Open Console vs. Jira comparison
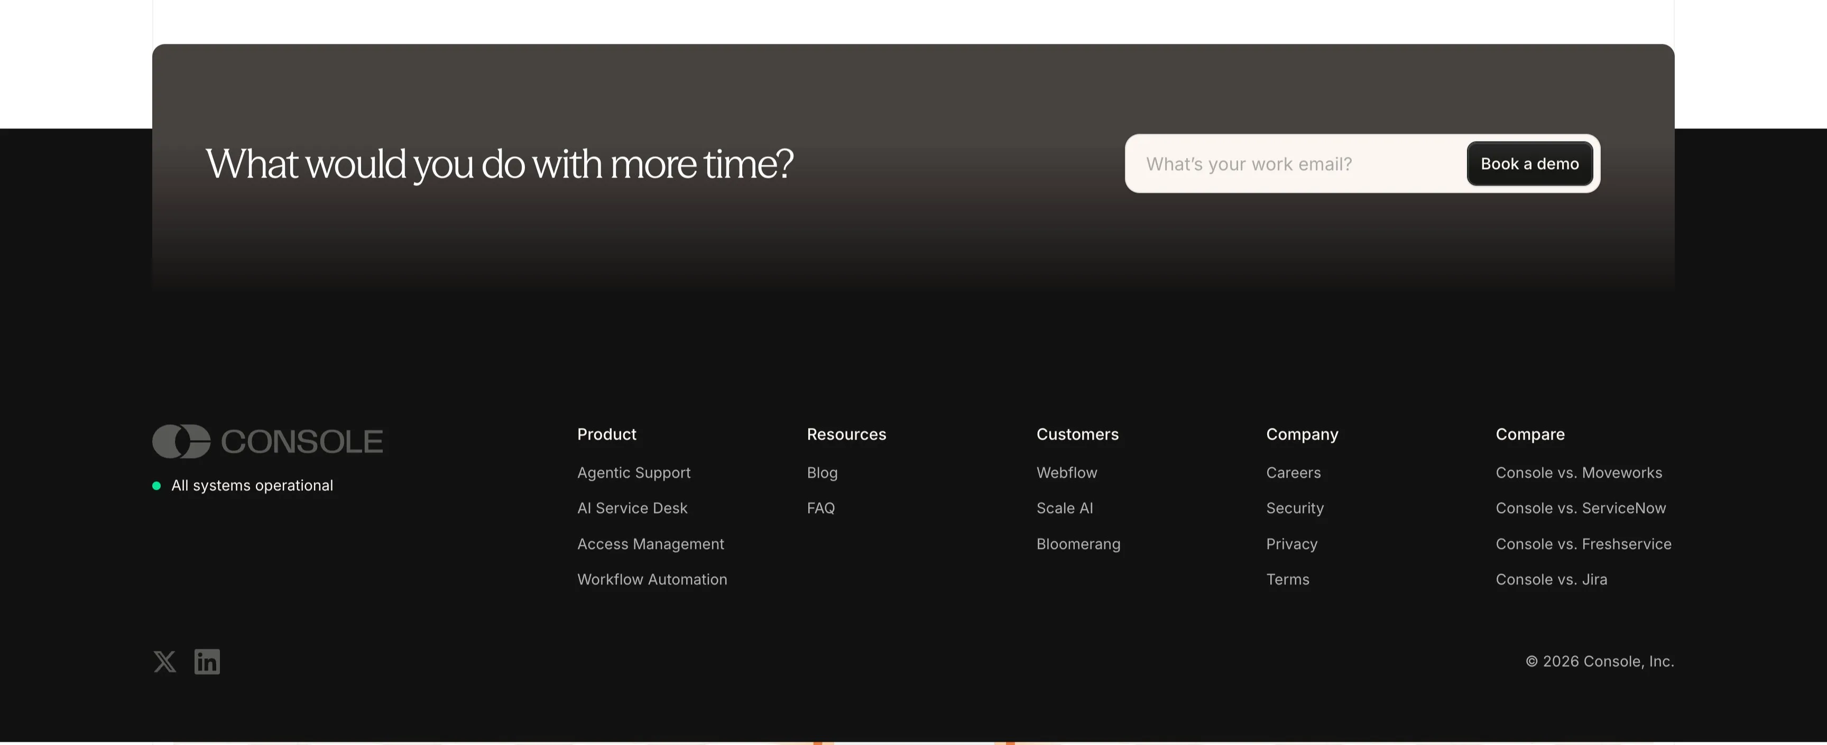This screenshot has width=1827, height=745. pos(1551,579)
